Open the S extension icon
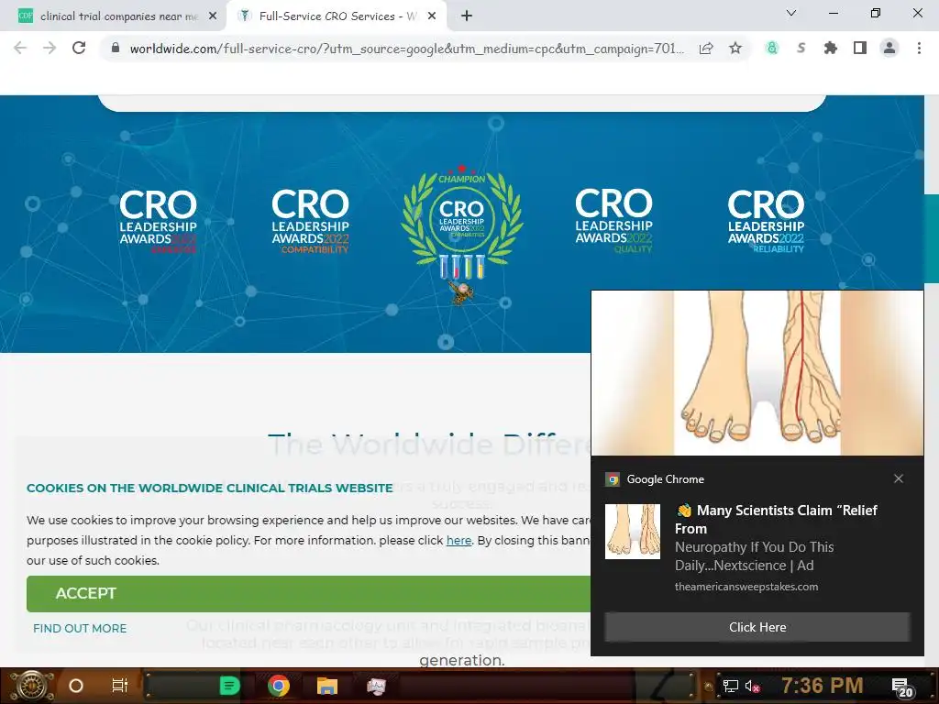The height and width of the screenshot is (704, 939). pos(801,48)
